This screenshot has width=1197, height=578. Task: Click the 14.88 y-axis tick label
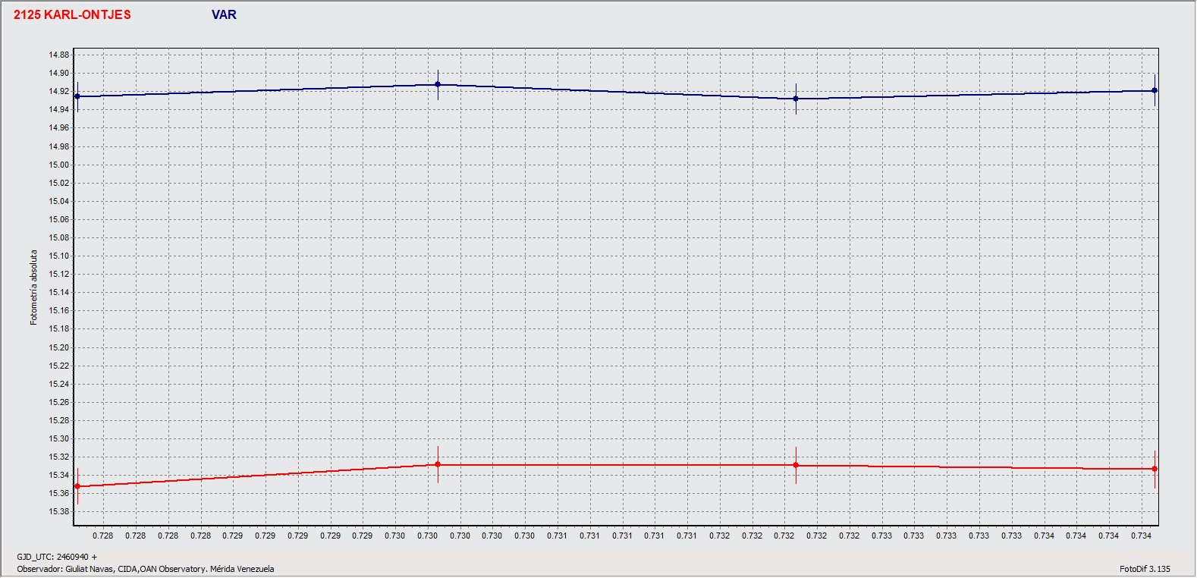coord(58,55)
